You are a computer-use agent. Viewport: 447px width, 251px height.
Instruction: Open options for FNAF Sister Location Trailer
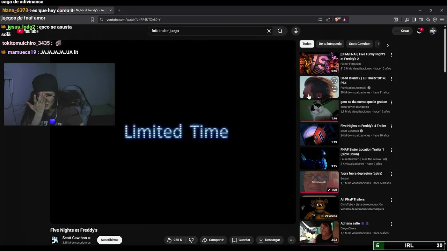click(x=391, y=150)
